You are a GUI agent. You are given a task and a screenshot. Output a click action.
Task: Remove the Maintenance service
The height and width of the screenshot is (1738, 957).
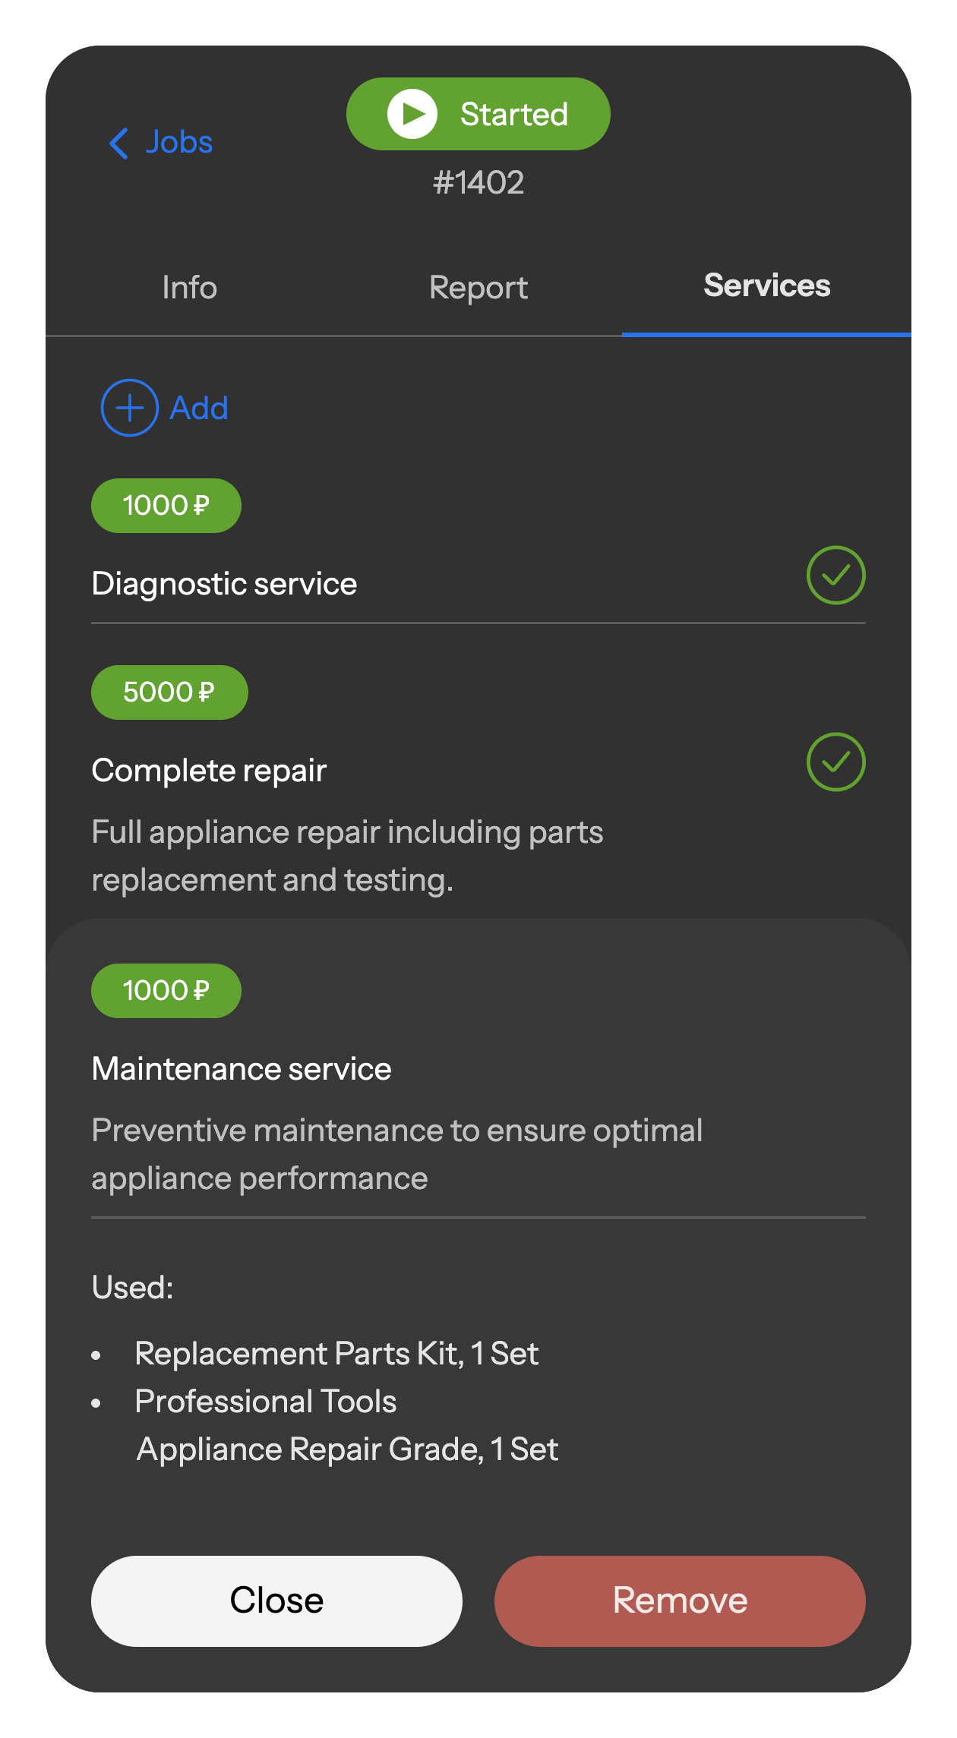680,1601
